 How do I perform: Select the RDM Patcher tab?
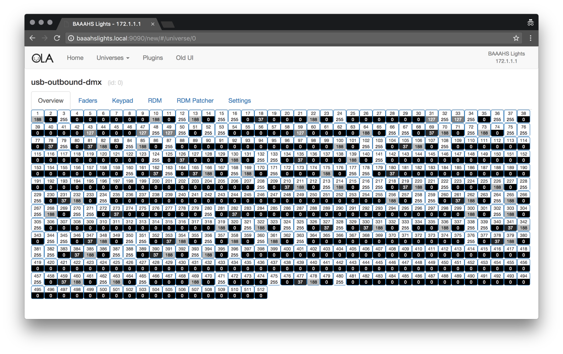tap(195, 101)
